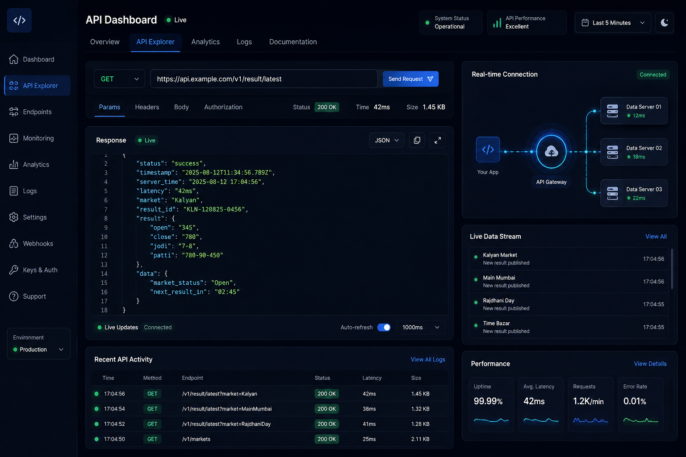686x457 pixels.
Task: Switch to the top Logs tab
Action: click(x=244, y=42)
